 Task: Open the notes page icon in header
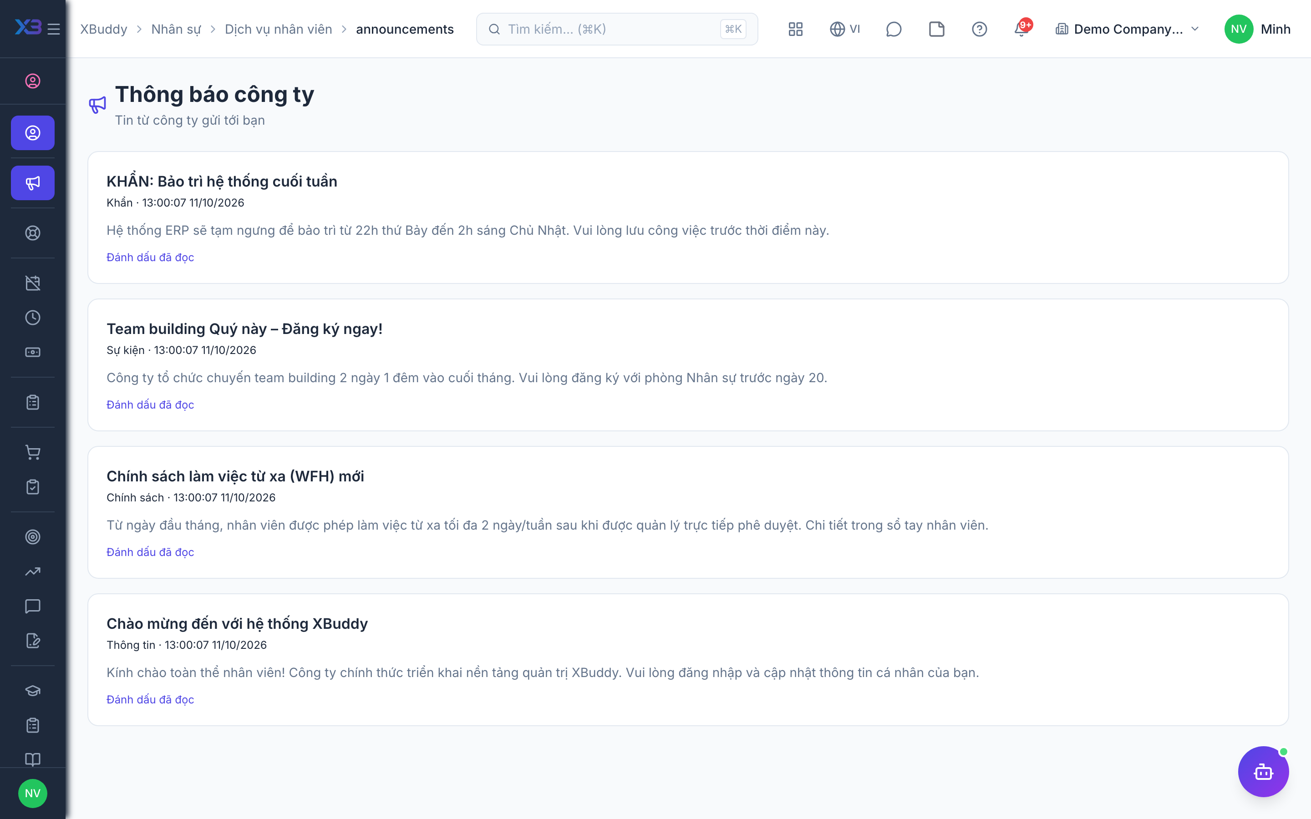pos(936,29)
